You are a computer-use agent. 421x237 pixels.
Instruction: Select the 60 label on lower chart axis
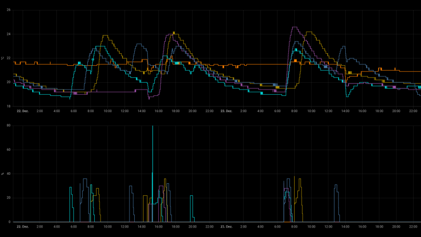click(x=8, y=150)
